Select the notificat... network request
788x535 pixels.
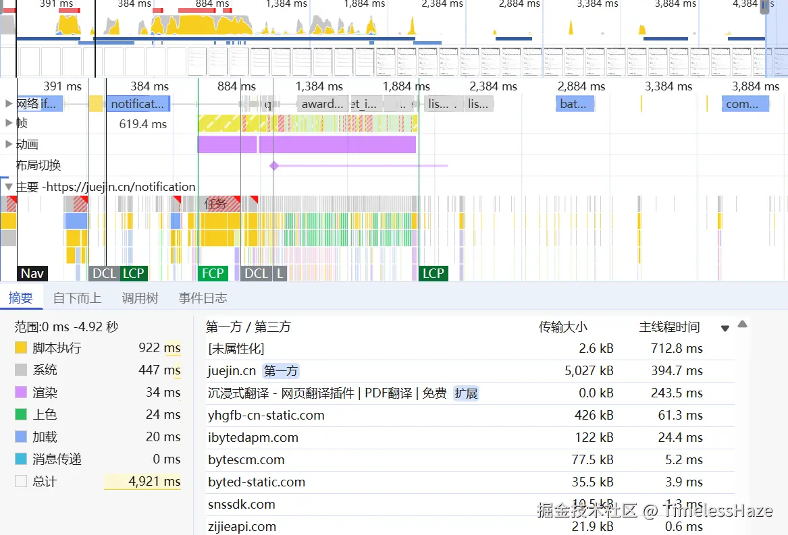click(138, 104)
